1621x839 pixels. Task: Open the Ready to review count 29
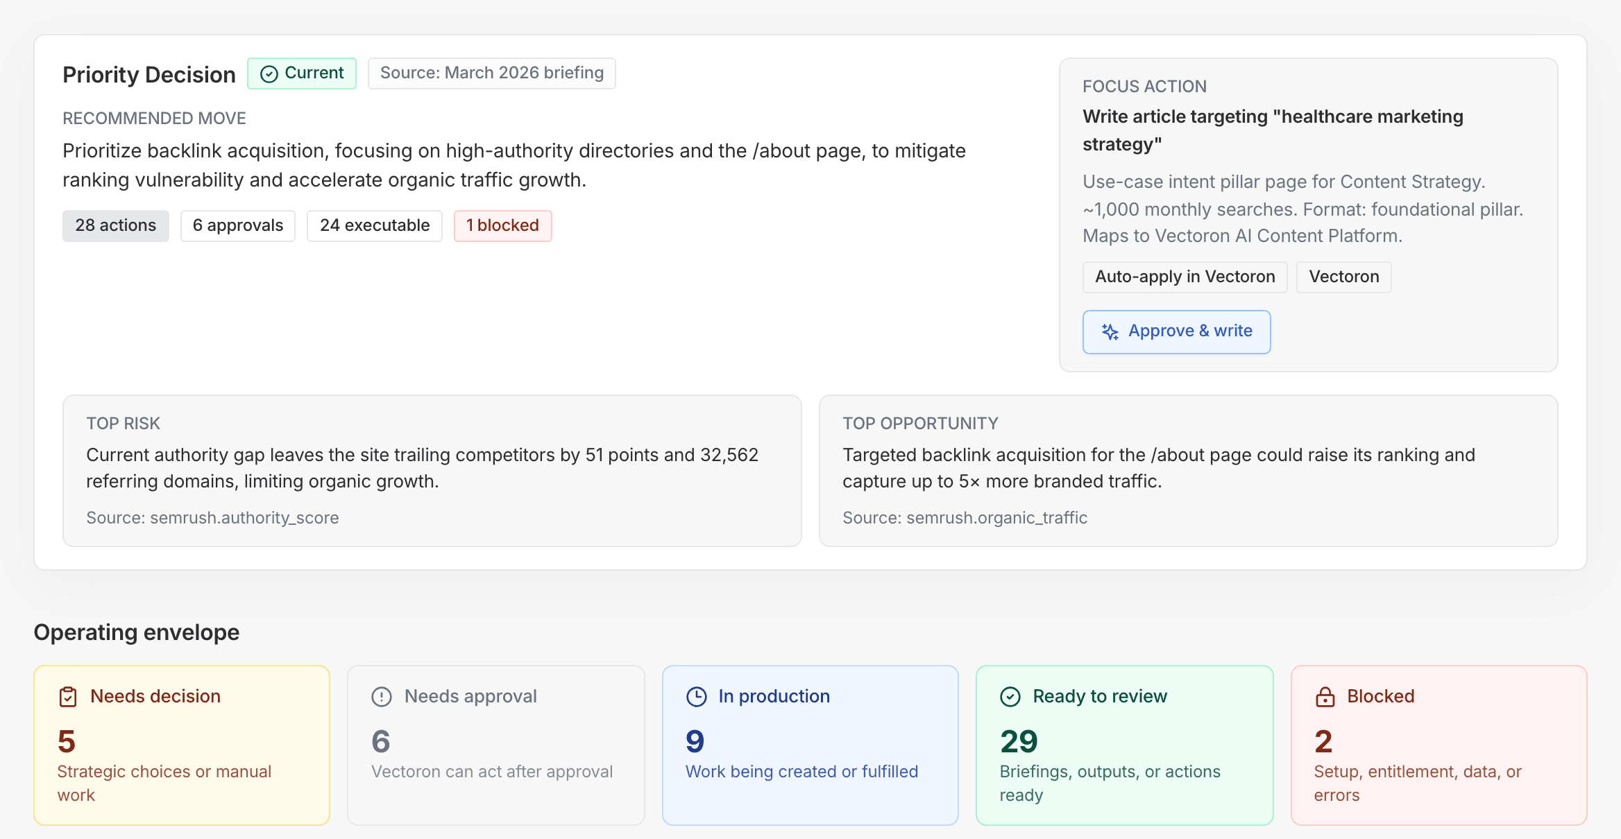1019,742
